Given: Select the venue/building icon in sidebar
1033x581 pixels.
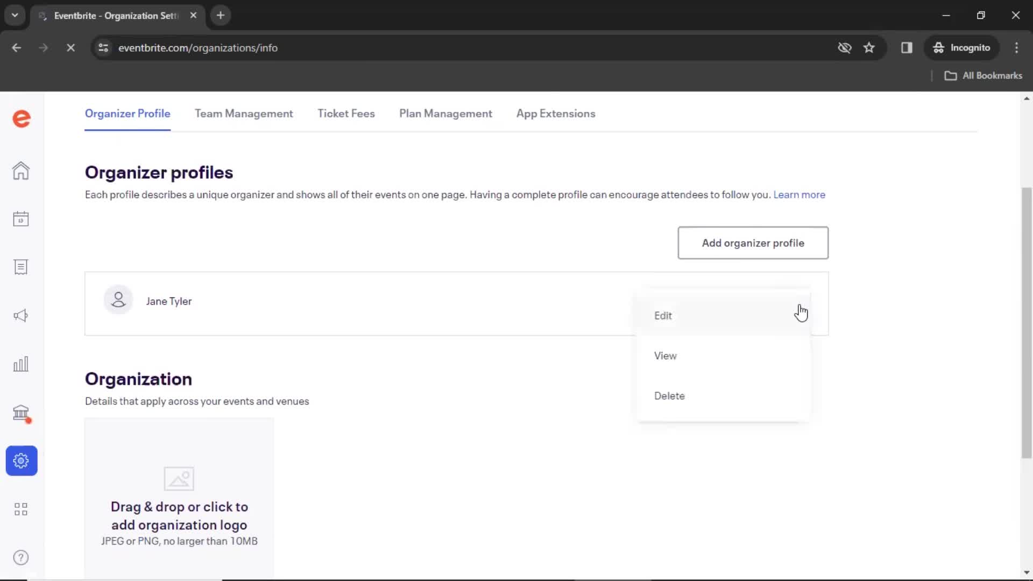Looking at the screenshot, I should (20, 412).
